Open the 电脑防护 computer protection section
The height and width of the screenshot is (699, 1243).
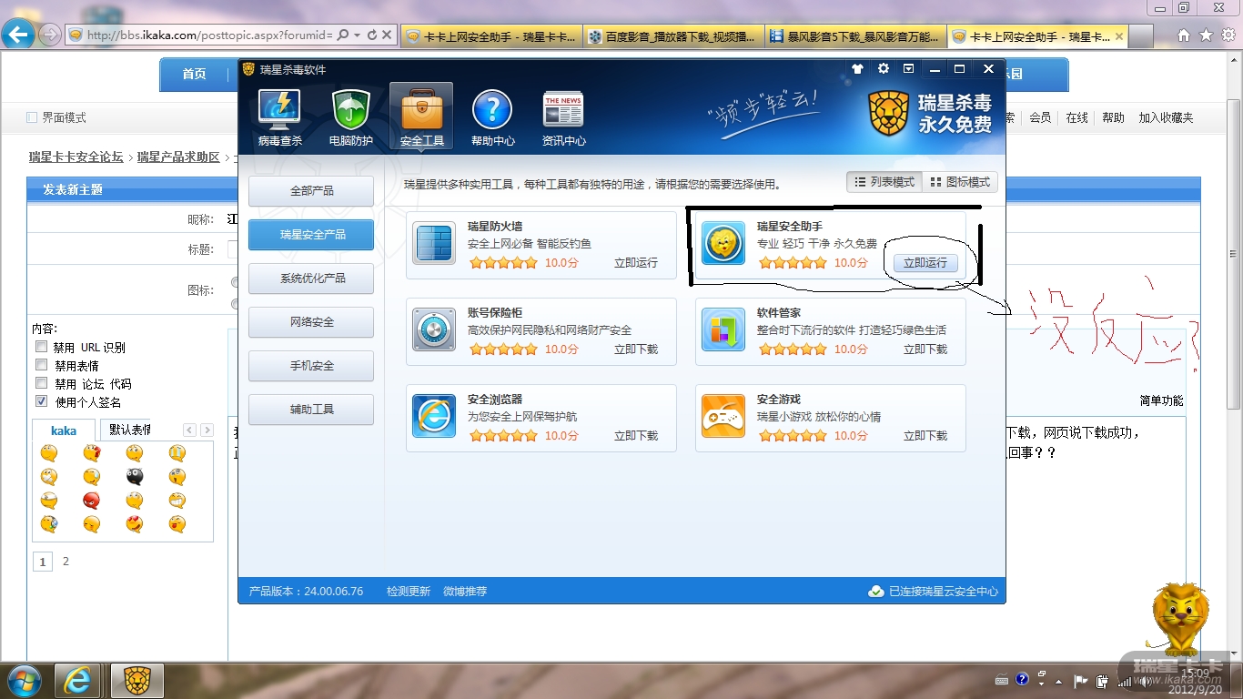[350, 117]
